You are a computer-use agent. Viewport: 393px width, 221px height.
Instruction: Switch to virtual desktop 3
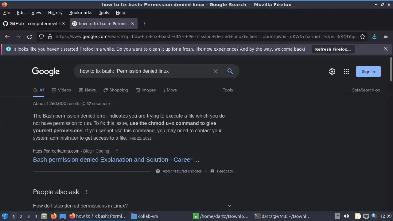pos(28,216)
